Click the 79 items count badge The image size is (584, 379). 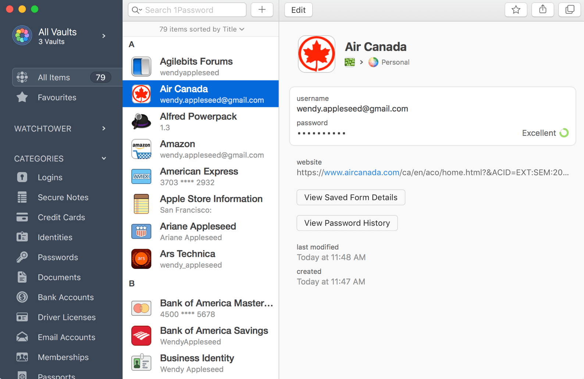100,77
